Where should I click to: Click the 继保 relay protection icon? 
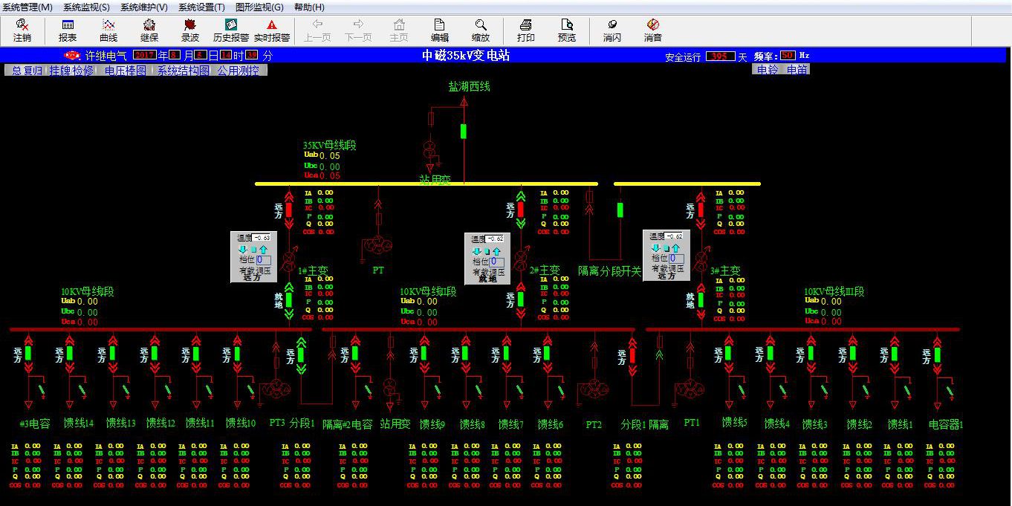point(149,30)
